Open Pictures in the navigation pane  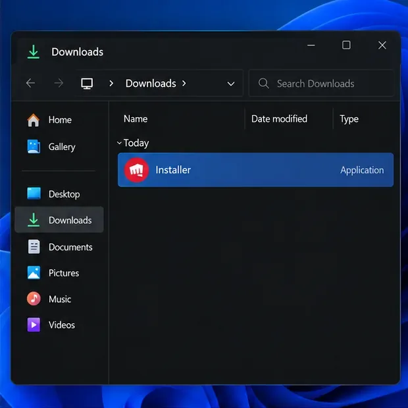pyautogui.click(x=64, y=273)
